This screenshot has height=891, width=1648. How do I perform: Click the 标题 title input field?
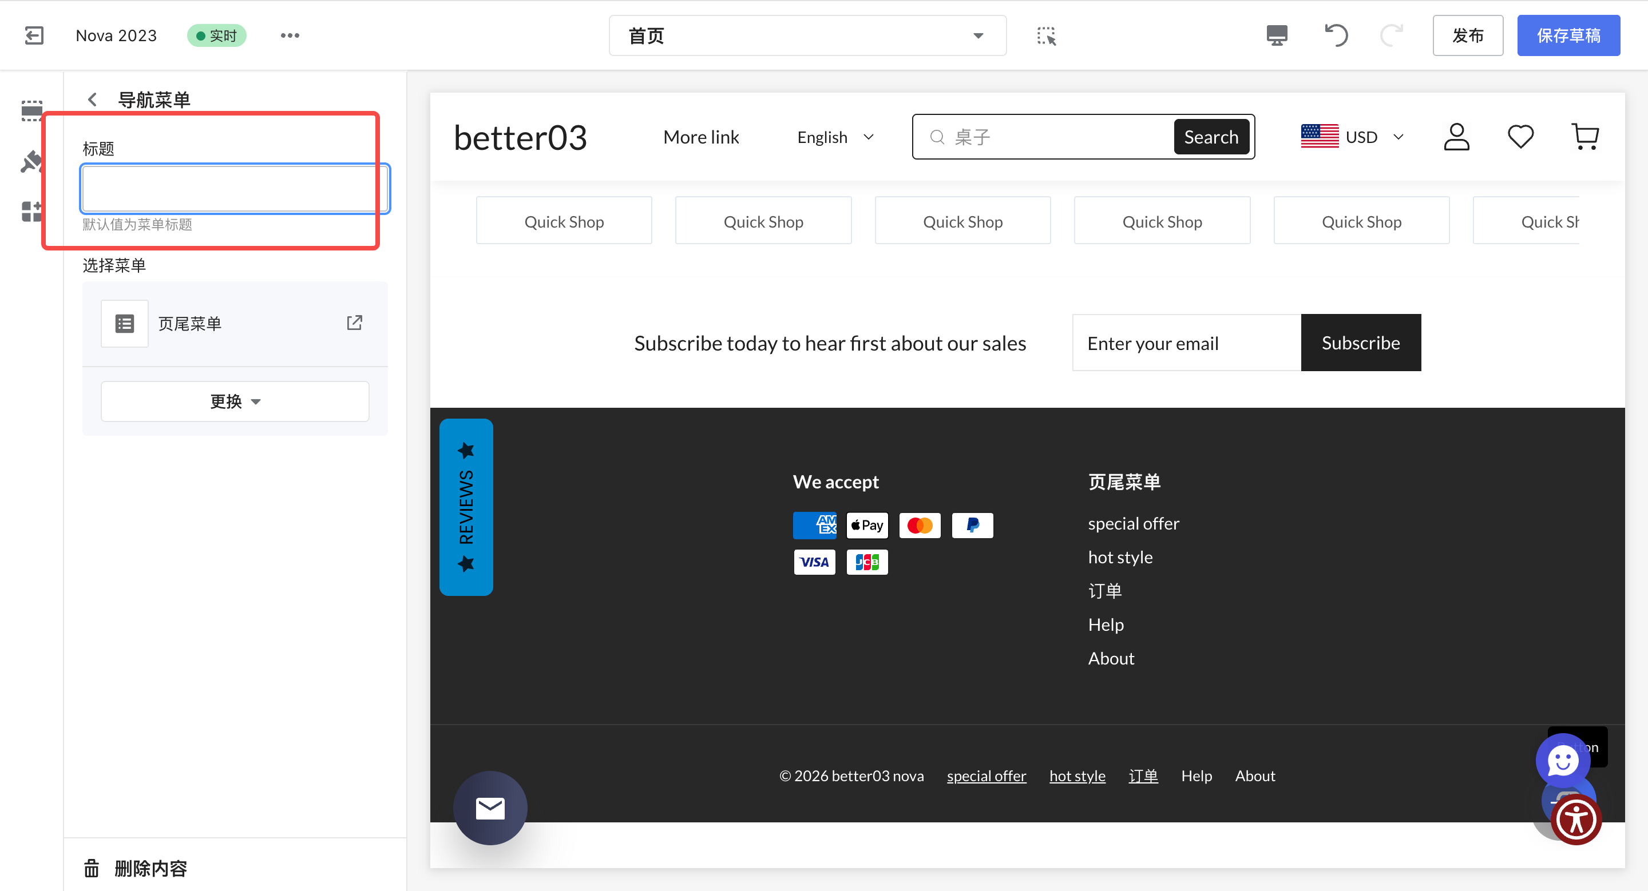(234, 189)
